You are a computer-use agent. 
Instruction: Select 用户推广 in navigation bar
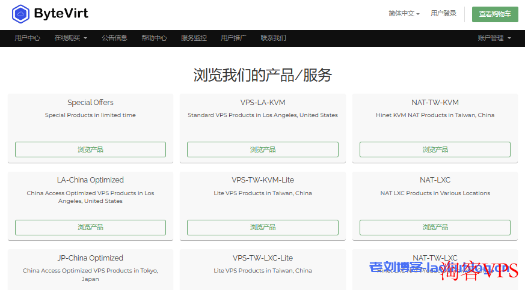pyautogui.click(x=233, y=38)
